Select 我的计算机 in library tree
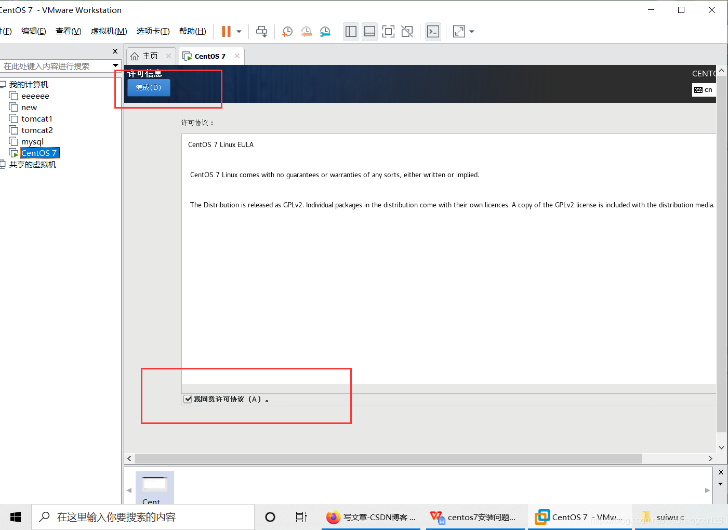The image size is (728, 530). pyautogui.click(x=29, y=85)
